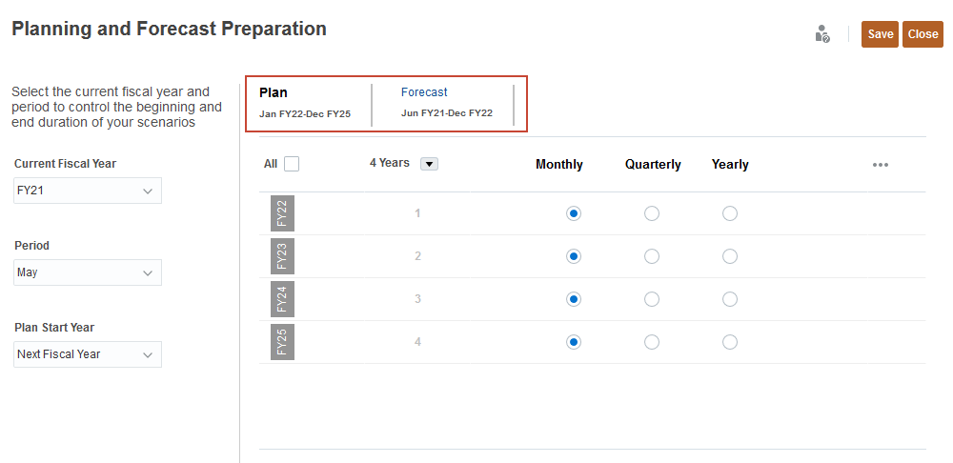Expand the Plan Start Year dropdown

click(88, 354)
